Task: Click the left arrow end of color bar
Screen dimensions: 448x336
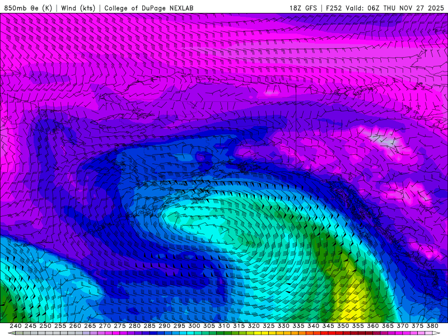Action: point(11,333)
